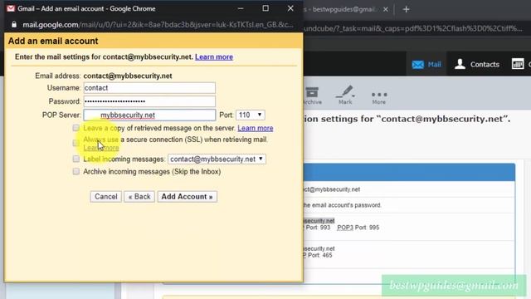Viewport: 531px width, 299px height.
Task: Enable leave a copy on server checkbox
Action: [x=76, y=128]
